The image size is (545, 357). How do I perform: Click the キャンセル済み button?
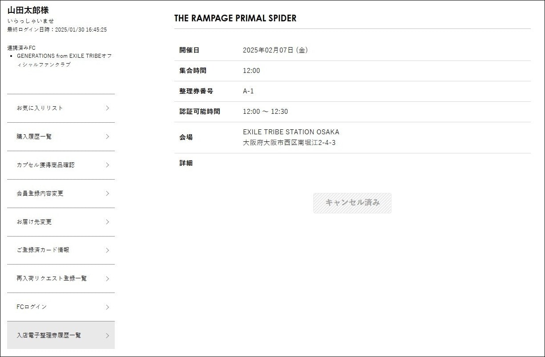[352, 203]
